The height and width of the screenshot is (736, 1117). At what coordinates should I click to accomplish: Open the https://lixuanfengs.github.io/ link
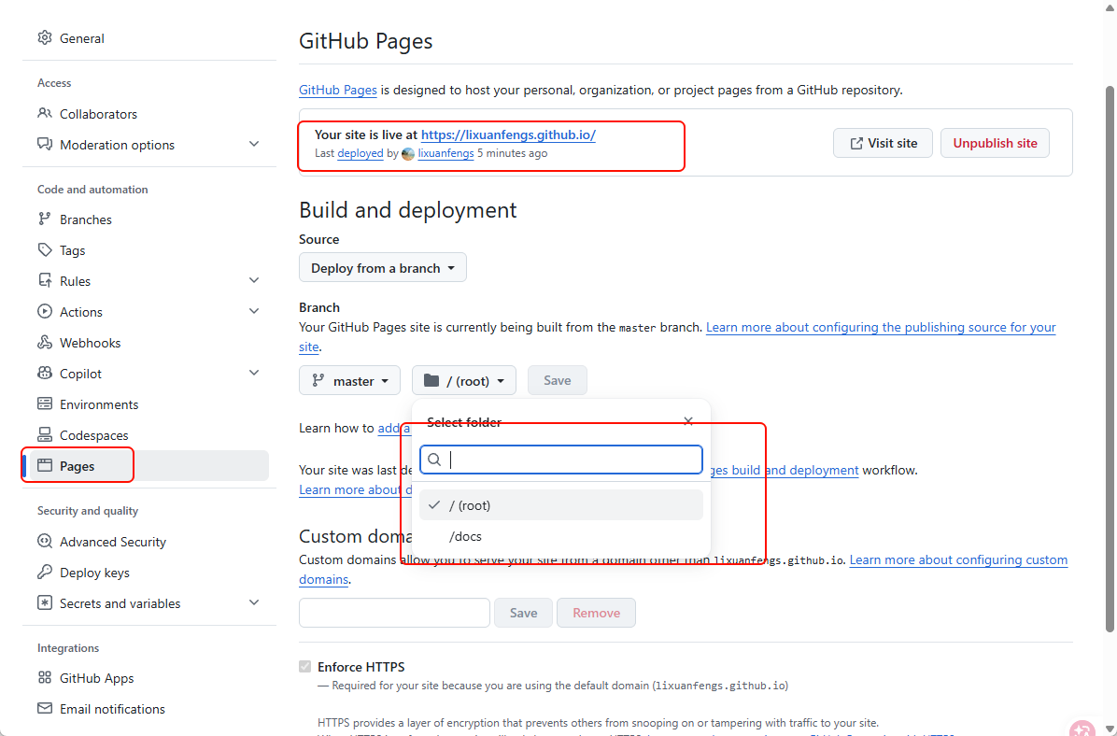(508, 134)
